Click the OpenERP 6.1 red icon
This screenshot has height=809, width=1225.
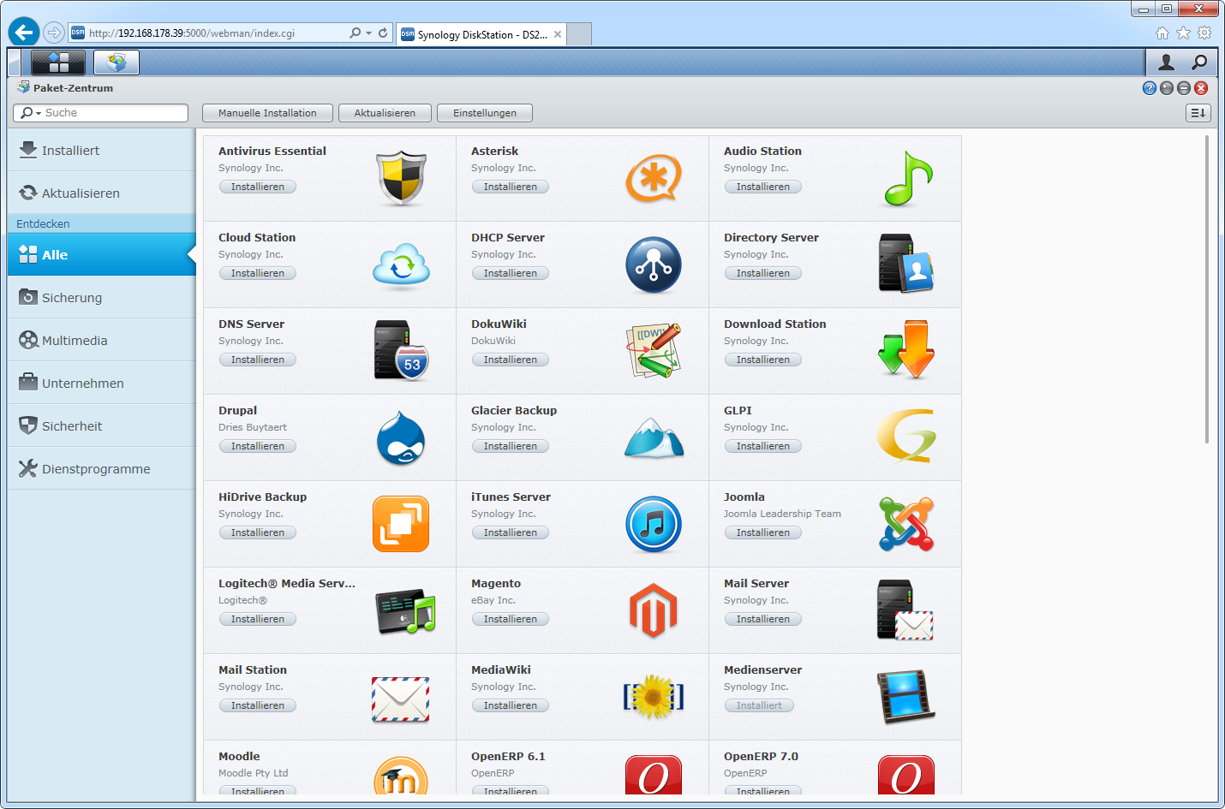[x=654, y=774]
